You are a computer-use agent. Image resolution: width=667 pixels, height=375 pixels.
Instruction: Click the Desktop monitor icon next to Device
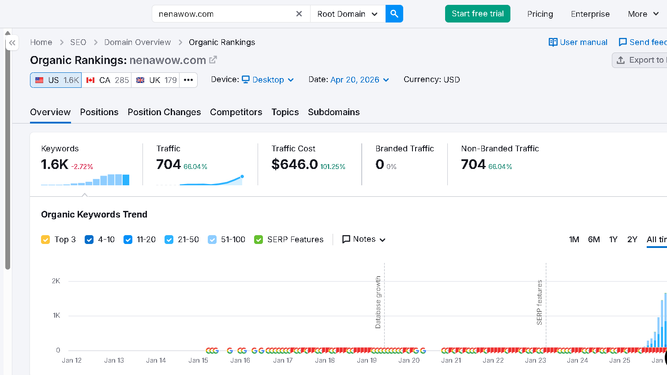245,80
